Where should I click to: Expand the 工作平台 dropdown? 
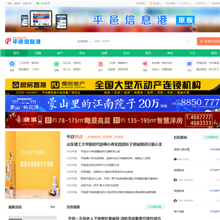tap(201, 4)
